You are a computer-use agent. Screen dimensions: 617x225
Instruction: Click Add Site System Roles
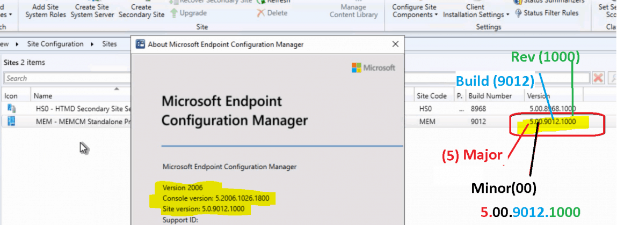pyautogui.click(x=46, y=11)
